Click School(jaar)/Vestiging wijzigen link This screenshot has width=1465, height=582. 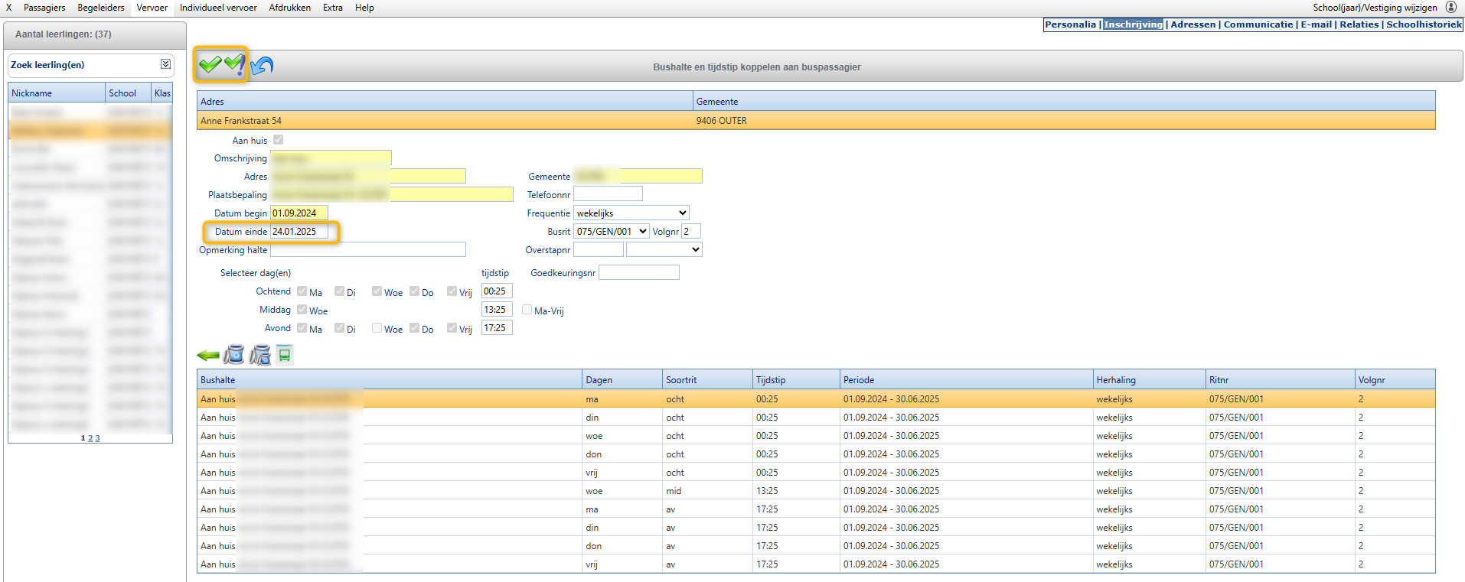1375,8
